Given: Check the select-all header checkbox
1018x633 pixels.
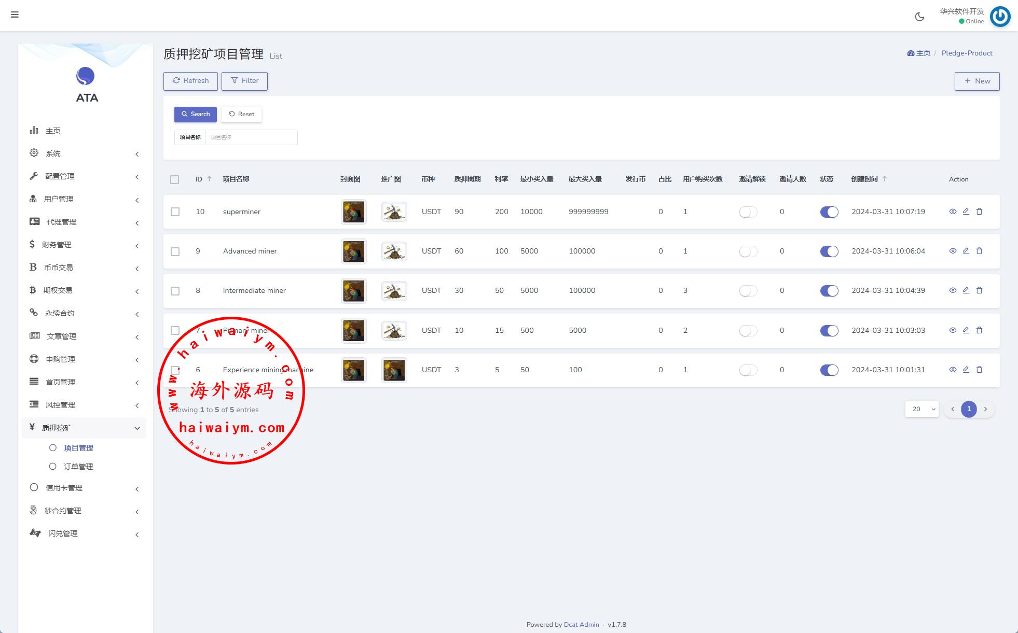Looking at the screenshot, I should point(174,179).
